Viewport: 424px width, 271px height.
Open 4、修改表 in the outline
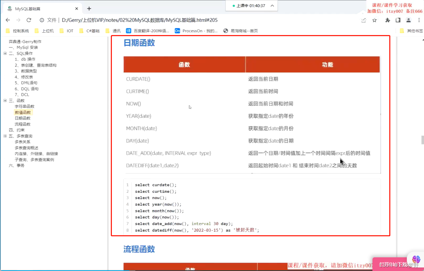click(23, 77)
